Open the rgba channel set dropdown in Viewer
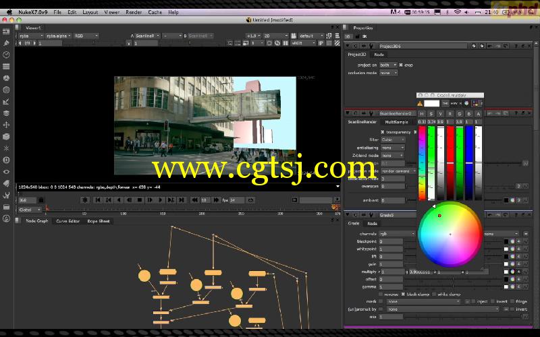540x337 pixels. (x=30, y=36)
